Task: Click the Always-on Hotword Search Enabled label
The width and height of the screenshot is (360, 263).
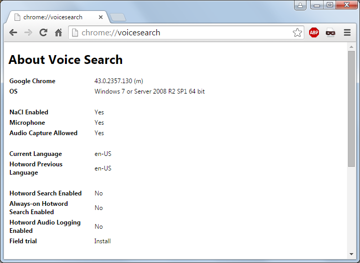Action: point(38,208)
